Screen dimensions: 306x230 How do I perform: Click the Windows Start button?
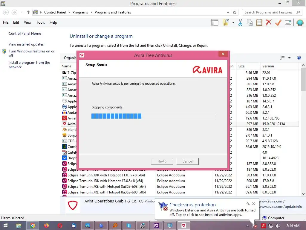5,226
